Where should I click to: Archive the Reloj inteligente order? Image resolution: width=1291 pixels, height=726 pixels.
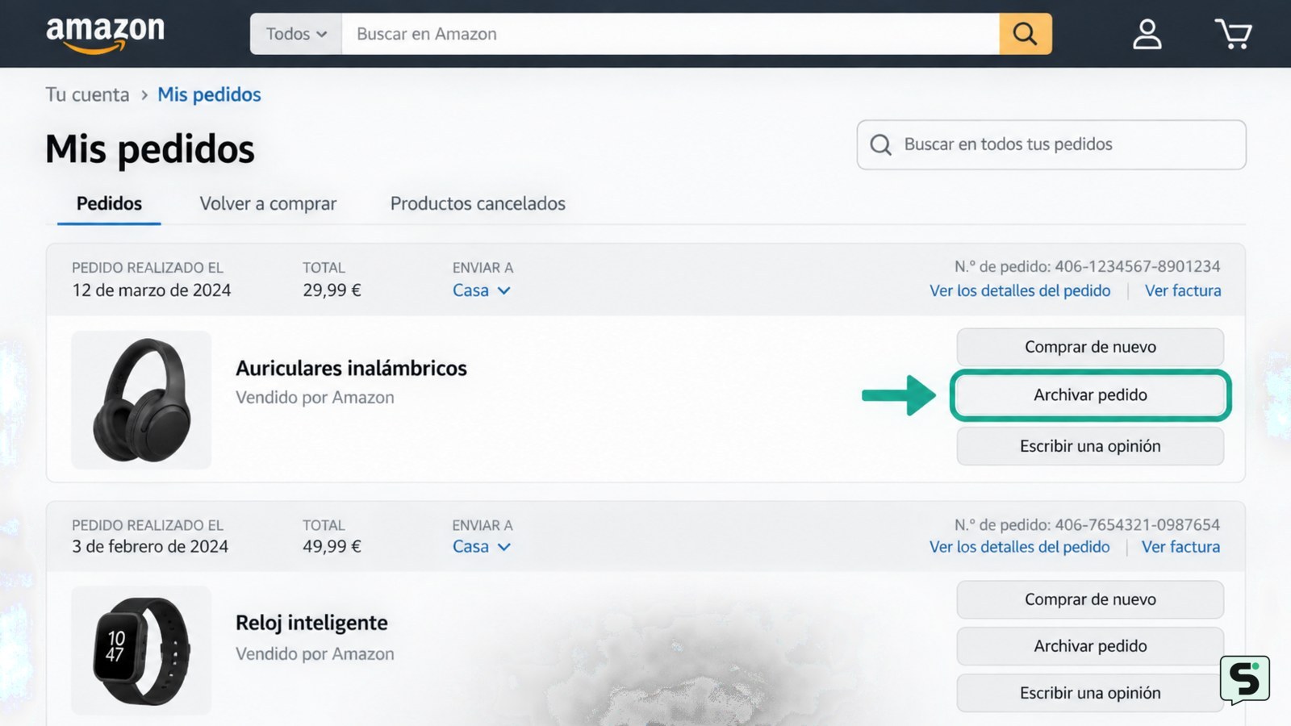pyautogui.click(x=1090, y=646)
